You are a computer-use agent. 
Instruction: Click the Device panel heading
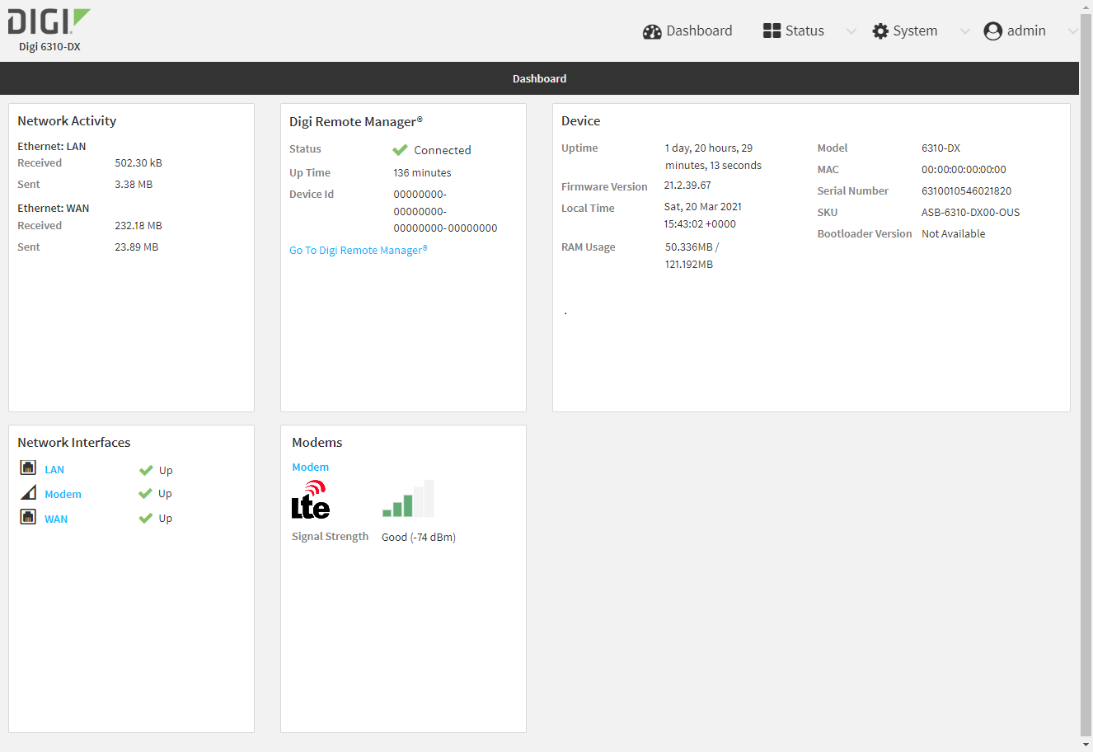(x=581, y=120)
